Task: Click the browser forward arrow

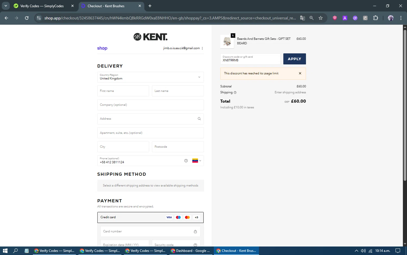Action: click(x=17, y=18)
